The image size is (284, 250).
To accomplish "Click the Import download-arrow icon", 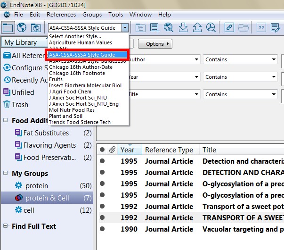I will [183, 28].
